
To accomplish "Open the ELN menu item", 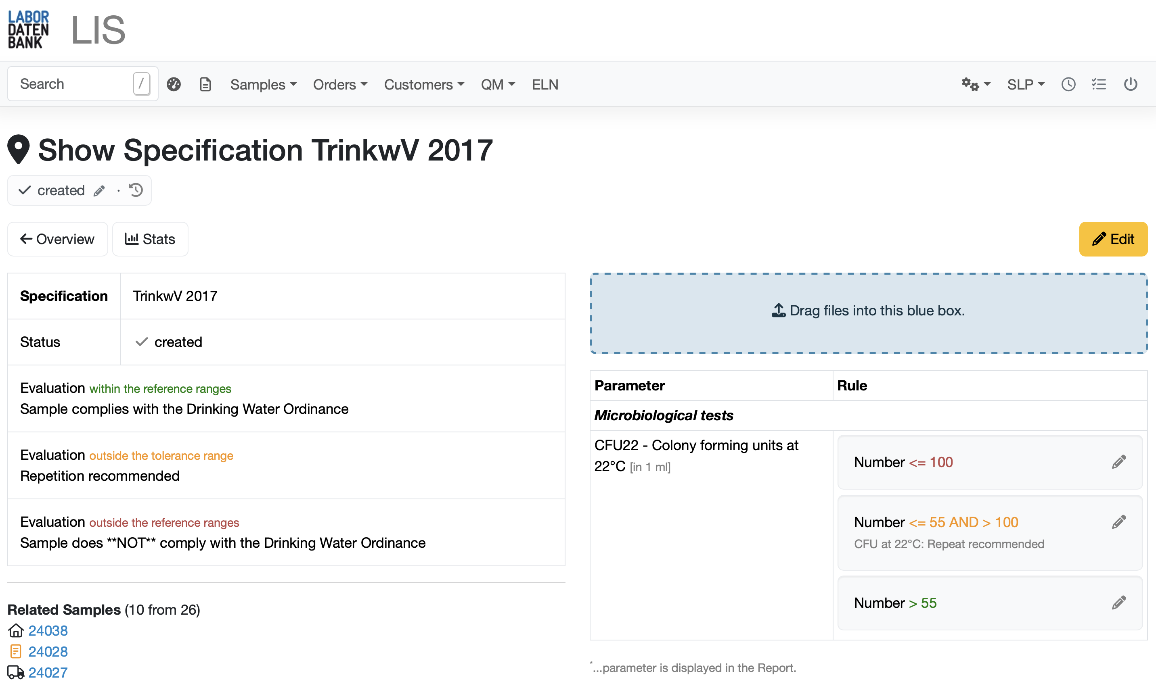I will [545, 84].
